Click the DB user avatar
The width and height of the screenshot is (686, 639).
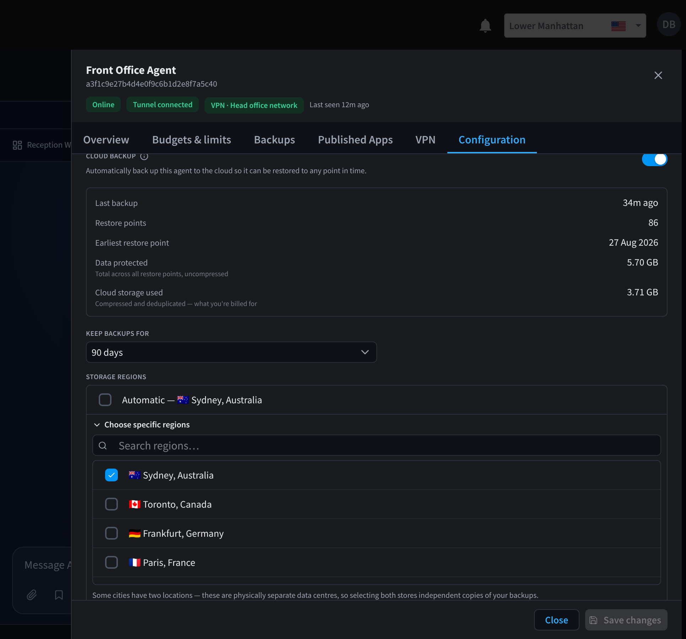(x=669, y=24)
